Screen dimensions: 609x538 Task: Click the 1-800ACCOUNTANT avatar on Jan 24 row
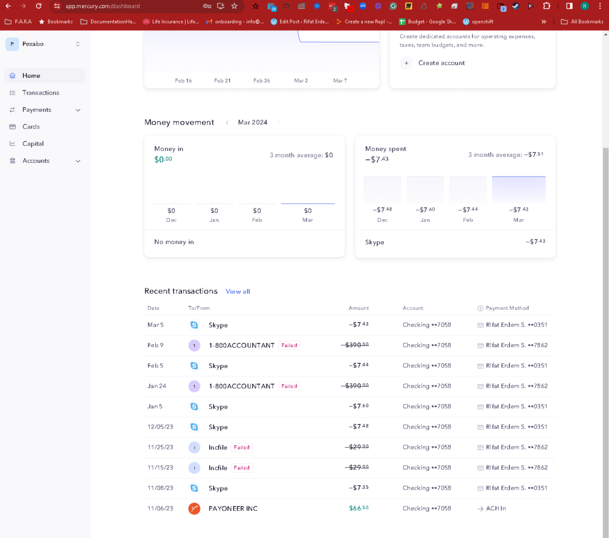tap(194, 386)
